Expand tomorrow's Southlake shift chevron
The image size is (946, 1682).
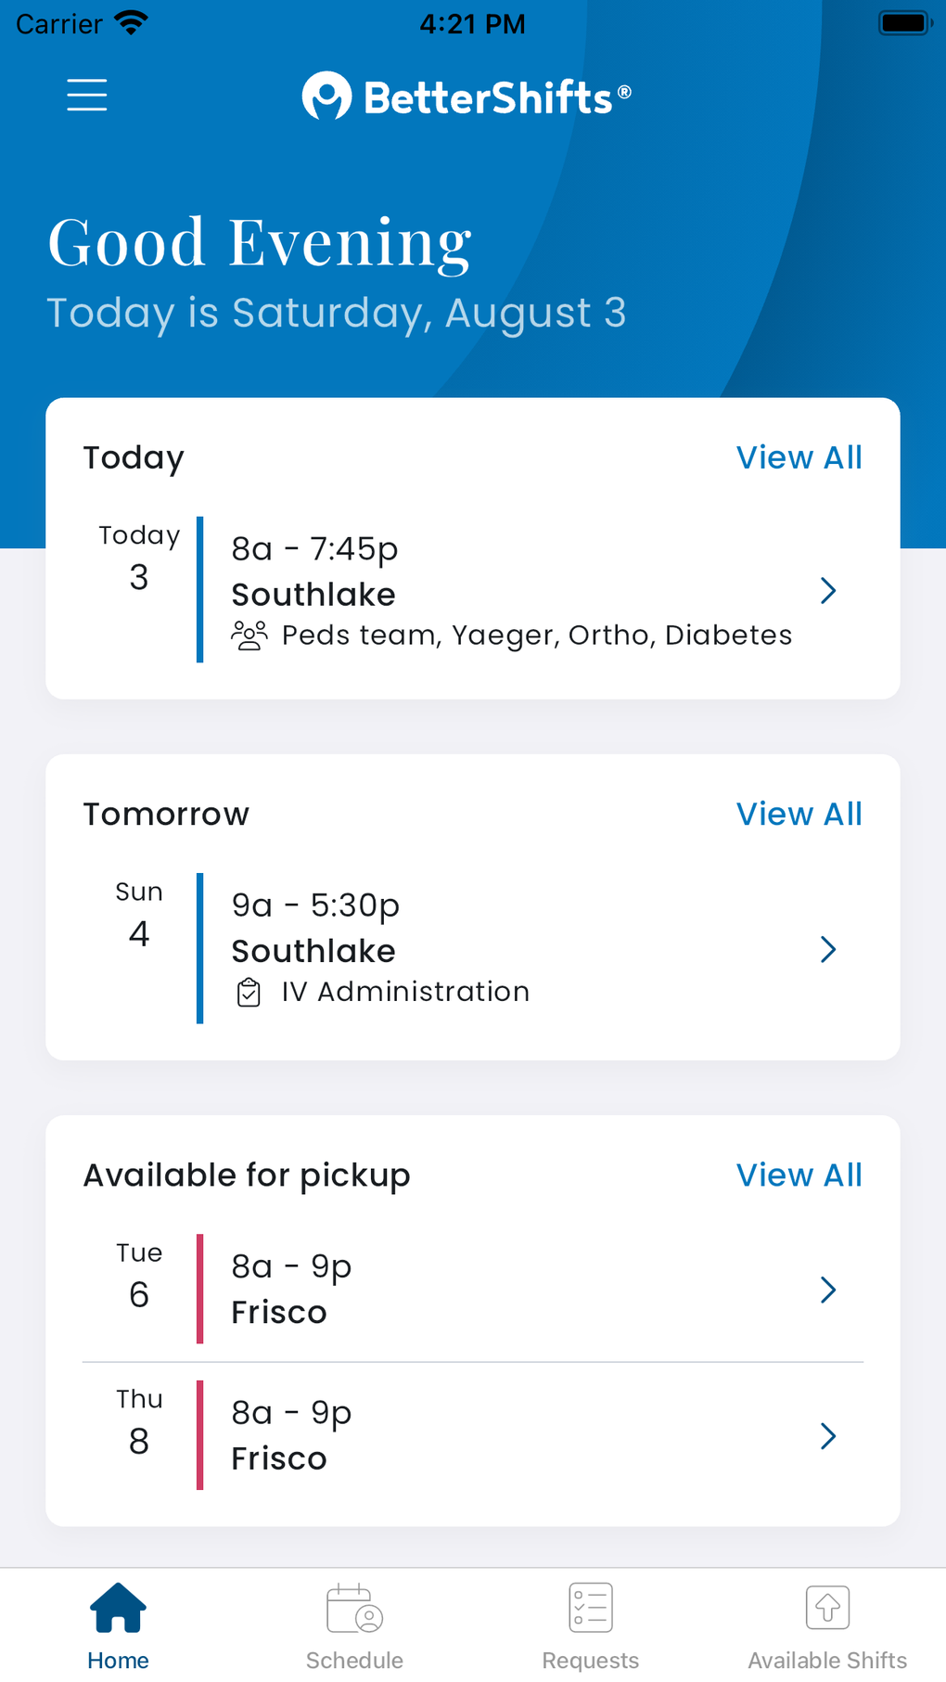[x=828, y=949]
